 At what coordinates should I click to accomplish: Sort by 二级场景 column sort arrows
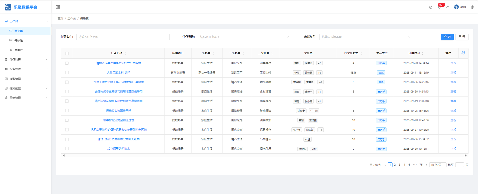(243, 53)
